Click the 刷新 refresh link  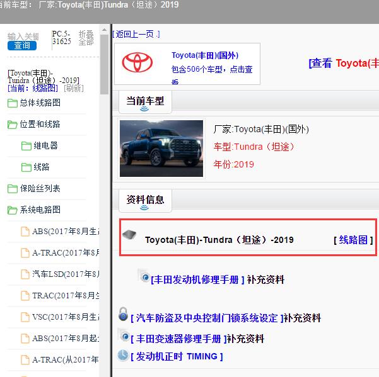74,88
